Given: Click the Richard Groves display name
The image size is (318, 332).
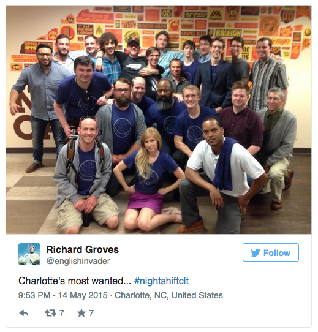Looking at the screenshot, I should pos(83,249).
